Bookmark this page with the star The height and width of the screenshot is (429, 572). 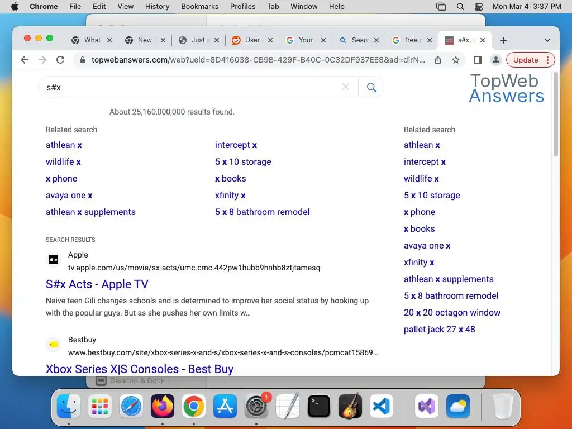pyautogui.click(x=456, y=60)
